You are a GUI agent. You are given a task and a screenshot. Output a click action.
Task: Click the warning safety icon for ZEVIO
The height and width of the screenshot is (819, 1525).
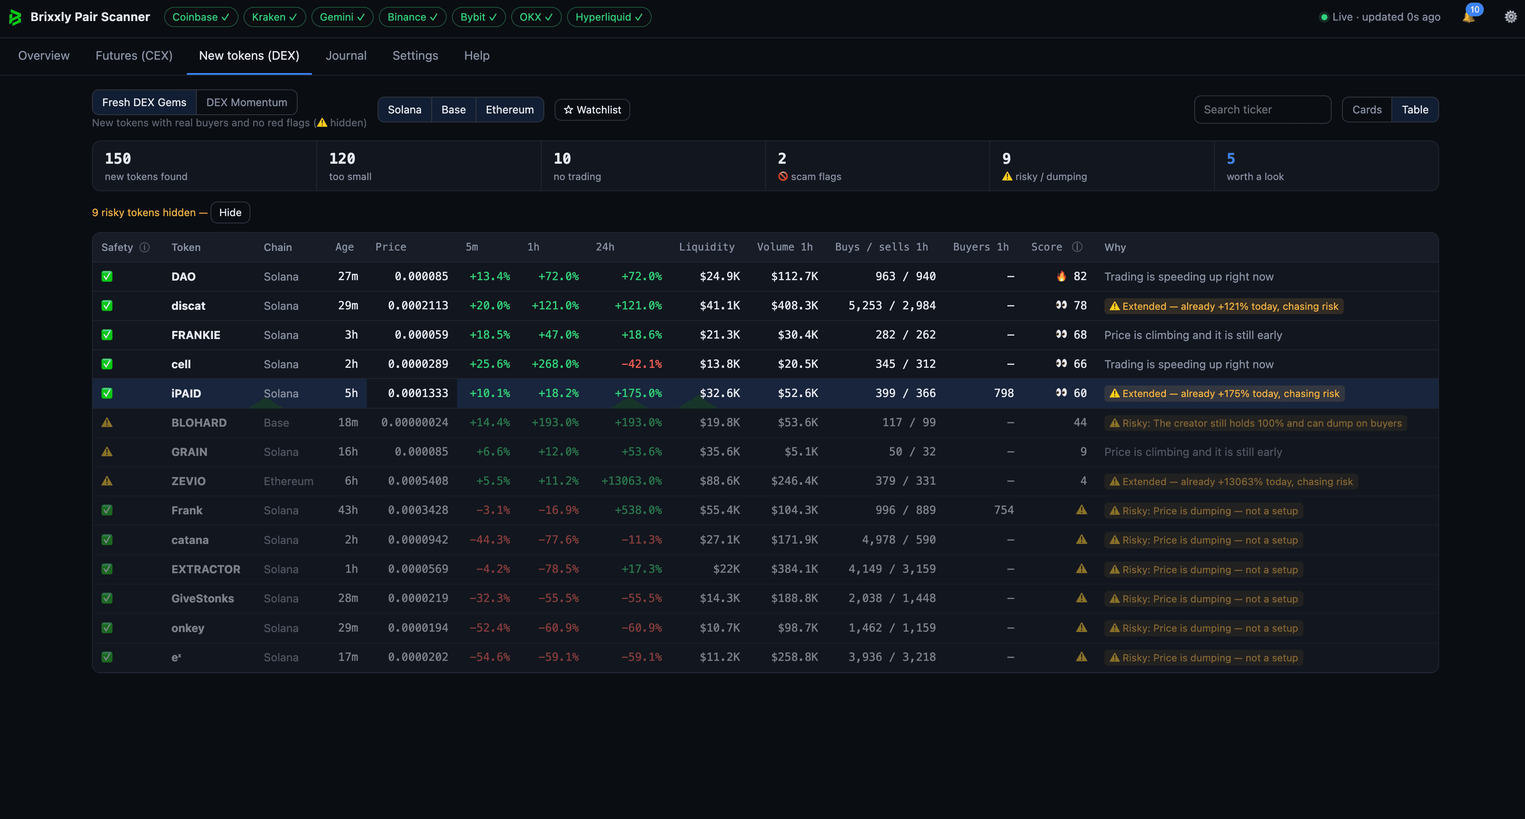pyautogui.click(x=107, y=481)
